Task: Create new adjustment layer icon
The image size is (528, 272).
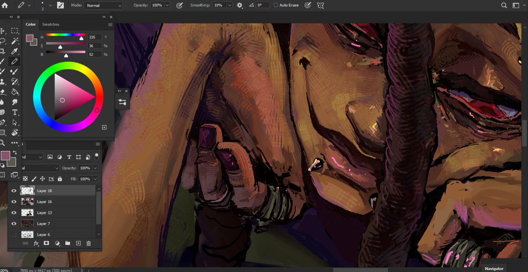Action: [57, 243]
